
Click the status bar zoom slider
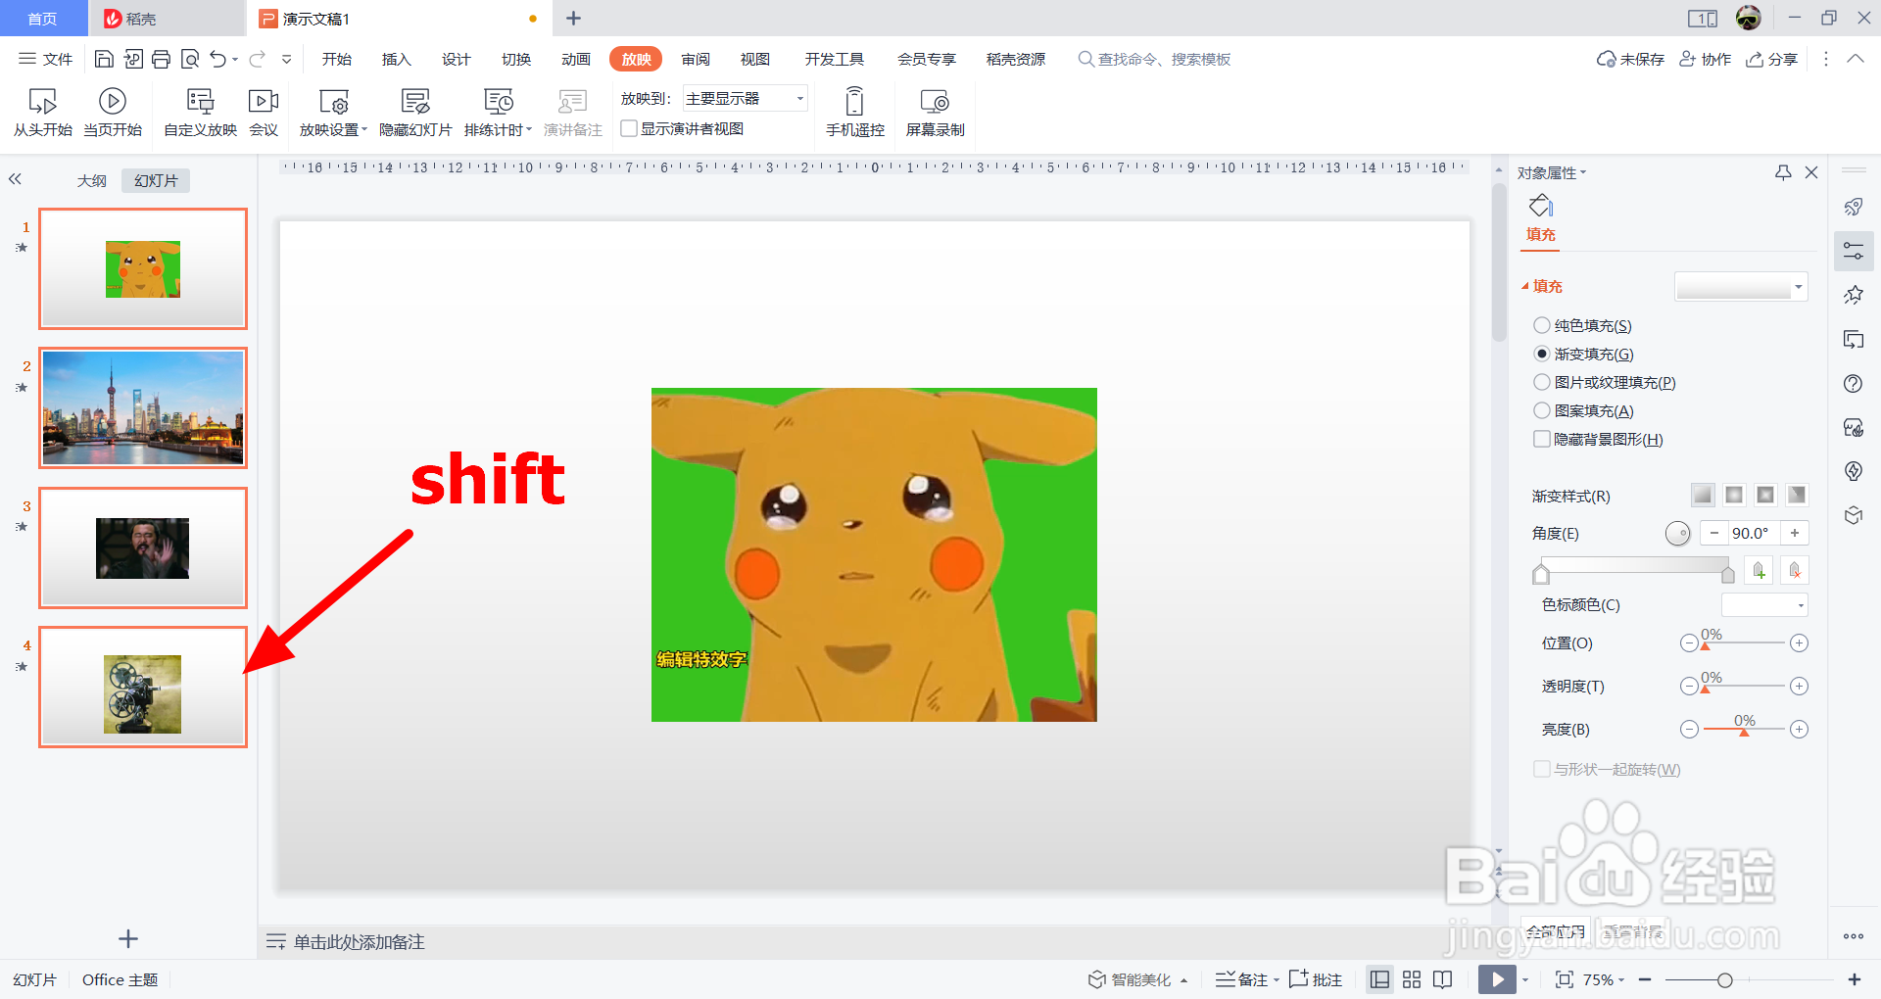1749,979
